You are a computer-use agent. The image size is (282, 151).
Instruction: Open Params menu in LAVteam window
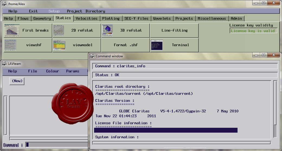(73, 71)
